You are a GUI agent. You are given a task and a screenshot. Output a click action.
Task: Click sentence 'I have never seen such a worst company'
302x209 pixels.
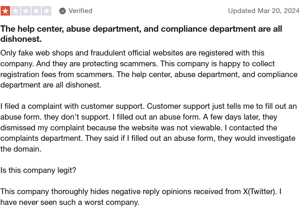click(x=70, y=202)
